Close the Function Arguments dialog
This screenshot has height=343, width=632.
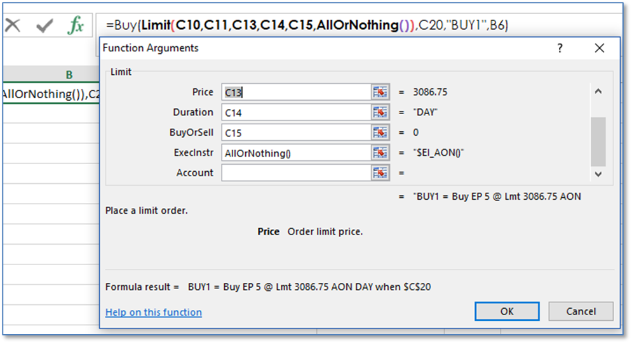(599, 48)
